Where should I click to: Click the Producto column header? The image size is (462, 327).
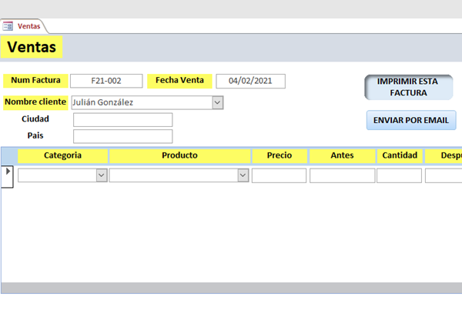[179, 155]
